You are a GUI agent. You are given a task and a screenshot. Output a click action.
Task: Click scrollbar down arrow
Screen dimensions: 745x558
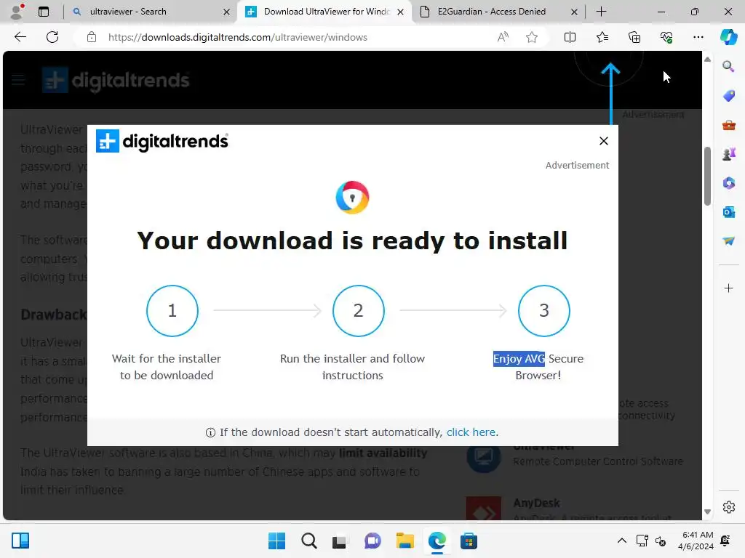coord(707,511)
